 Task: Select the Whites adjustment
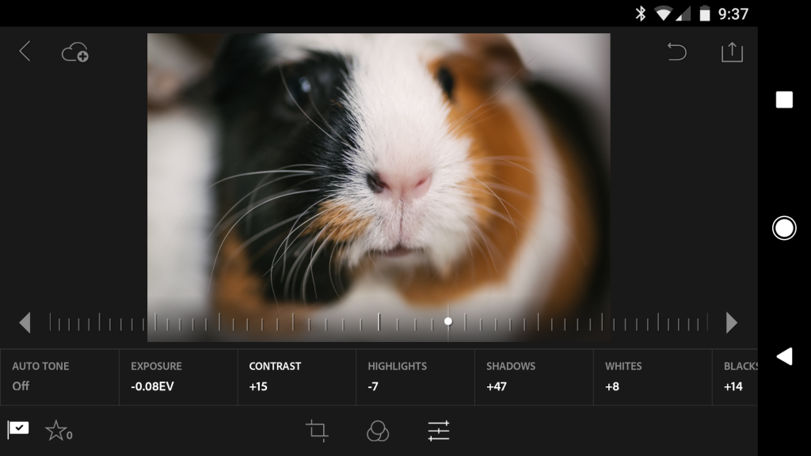tap(653, 377)
